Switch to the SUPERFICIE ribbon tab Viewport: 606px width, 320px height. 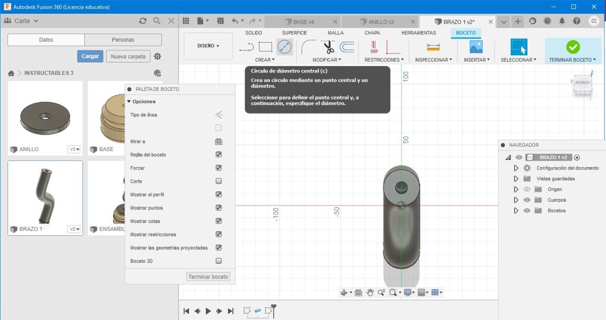point(294,33)
